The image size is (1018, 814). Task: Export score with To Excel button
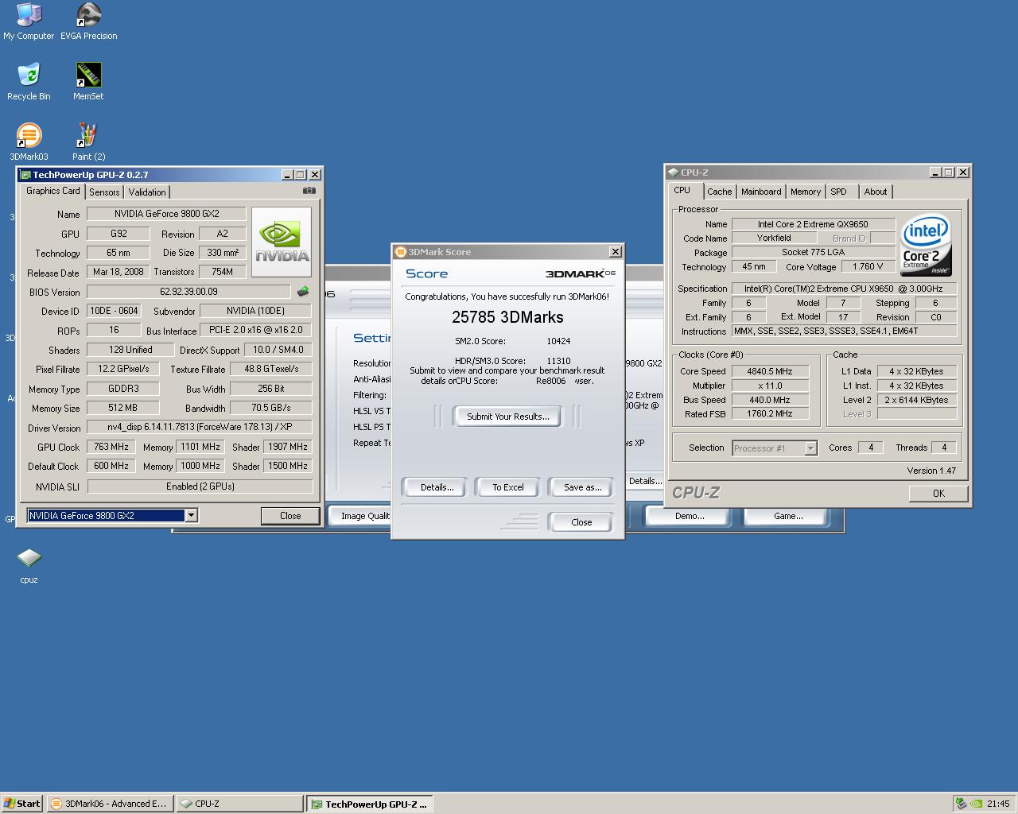(508, 487)
